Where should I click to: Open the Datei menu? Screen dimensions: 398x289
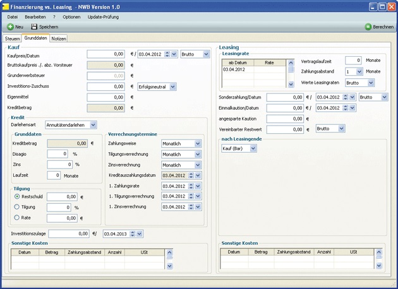coord(13,16)
